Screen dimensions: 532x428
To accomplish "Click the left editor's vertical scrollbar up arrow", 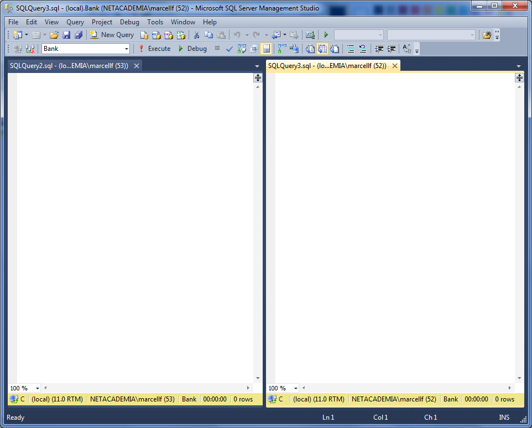I will point(258,87).
